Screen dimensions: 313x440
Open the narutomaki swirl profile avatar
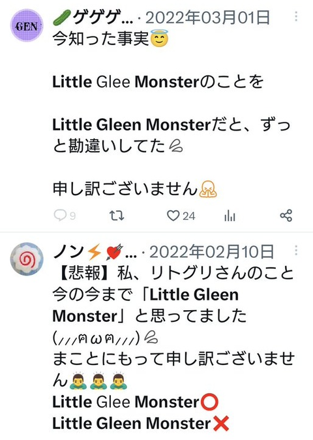pyautogui.click(x=27, y=259)
